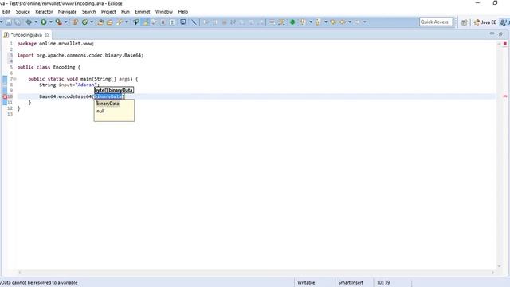Click the red error overview marker at top right
510x287 pixels.
pos(505,44)
